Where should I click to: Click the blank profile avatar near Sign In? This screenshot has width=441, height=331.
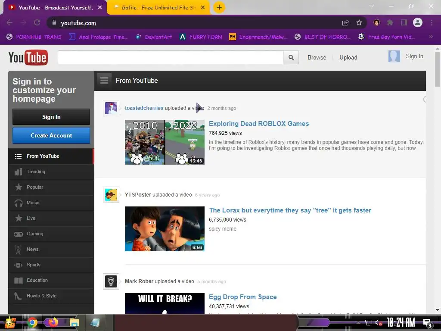coord(394,56)
